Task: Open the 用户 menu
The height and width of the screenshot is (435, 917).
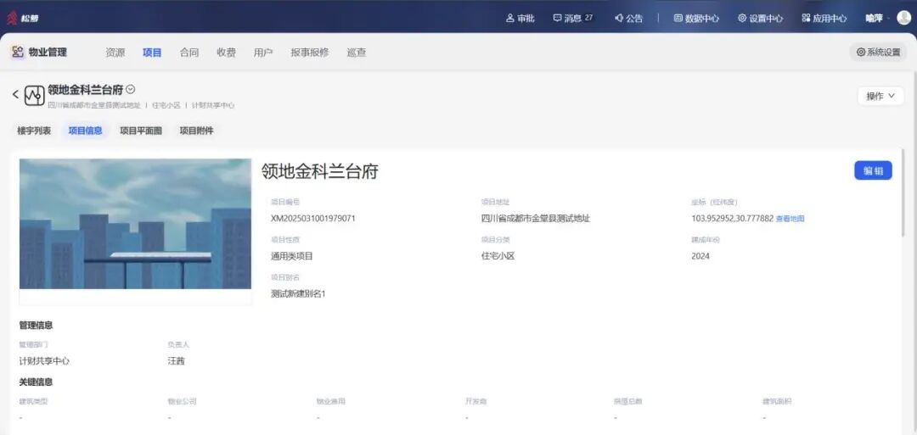Action: tap(263, 53)
